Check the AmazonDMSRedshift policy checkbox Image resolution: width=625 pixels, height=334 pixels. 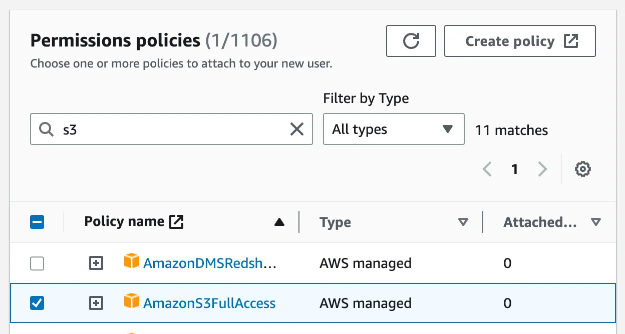pos(37,263)
